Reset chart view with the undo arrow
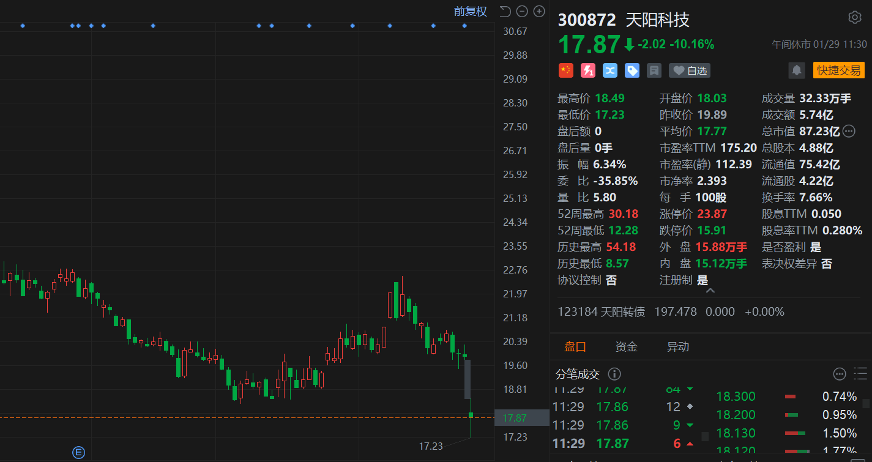The image size is (872, 462). 505,11
